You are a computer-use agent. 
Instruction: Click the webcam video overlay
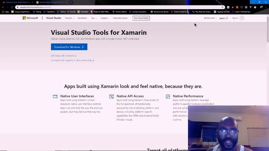click(229, 128)
